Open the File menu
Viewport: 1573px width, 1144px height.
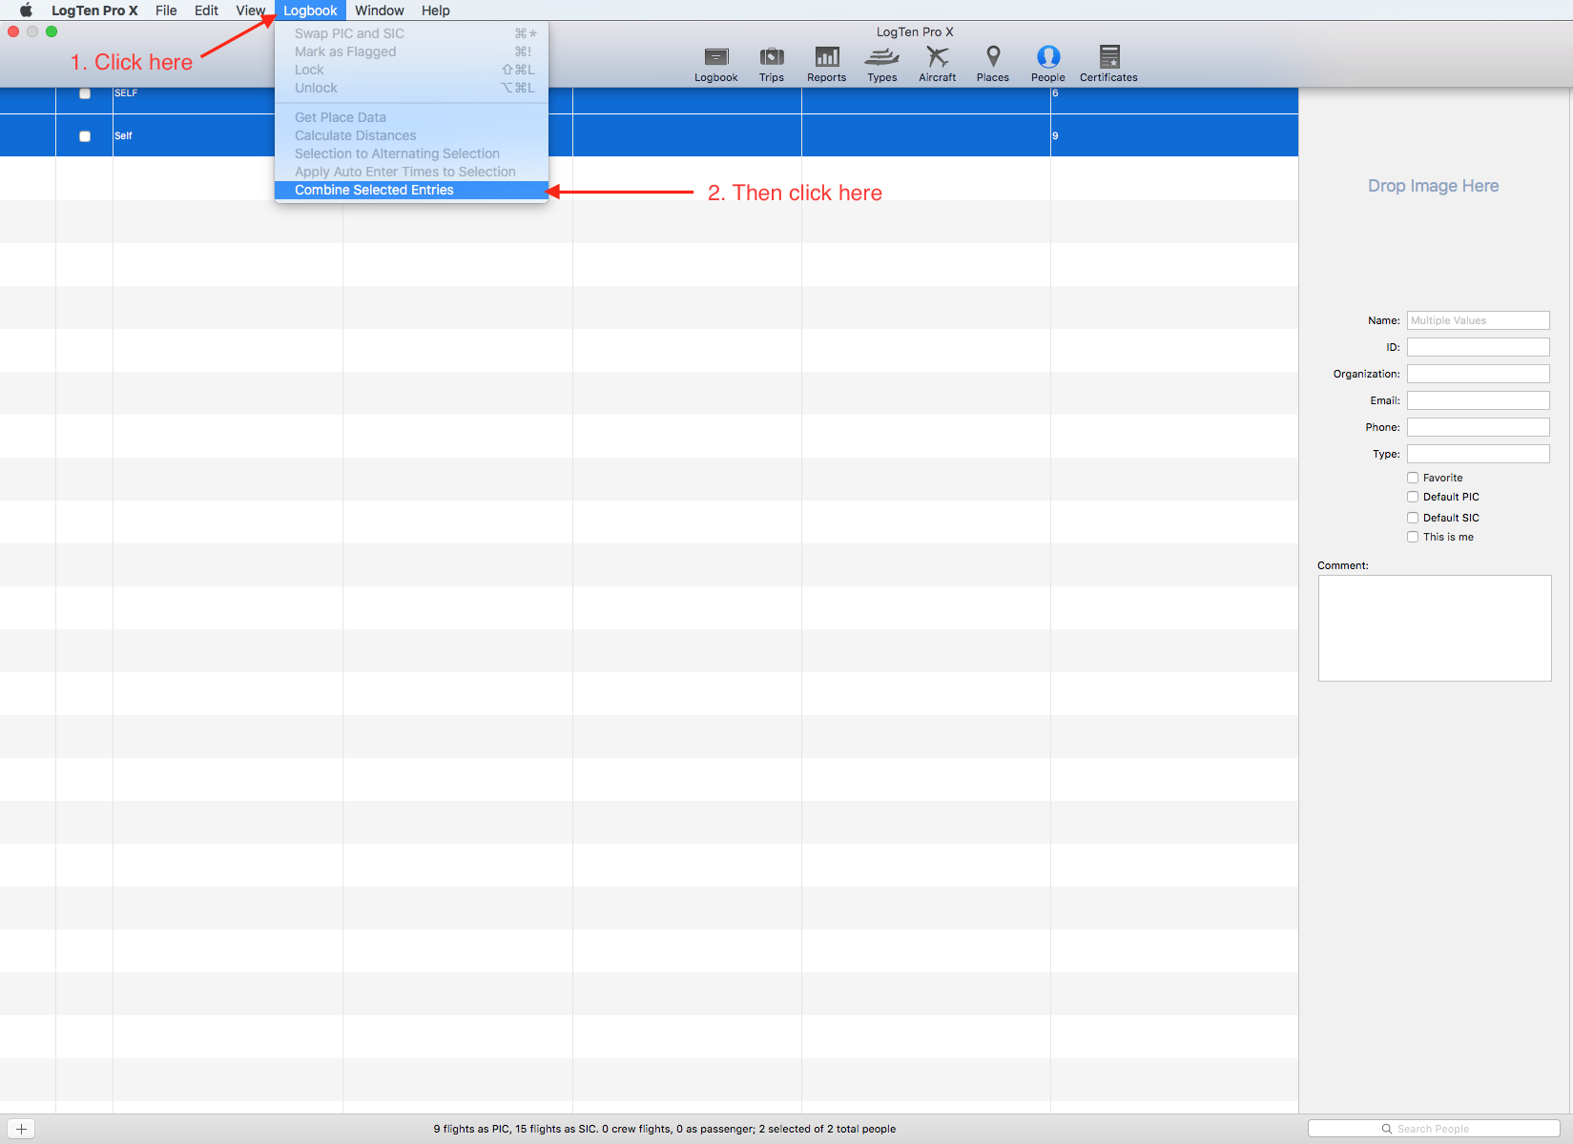click(166, 10)
